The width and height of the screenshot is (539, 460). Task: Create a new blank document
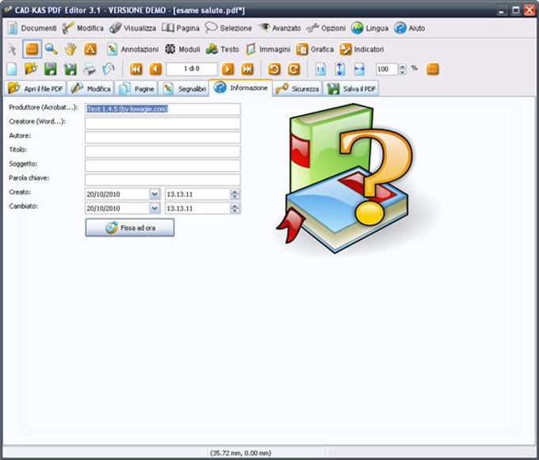coord(12,69)
